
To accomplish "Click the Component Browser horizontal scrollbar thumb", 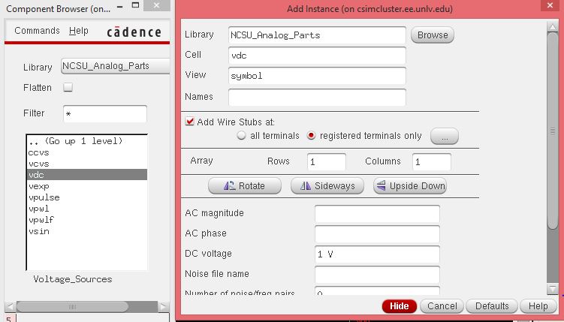I will (x=72, y=306).
